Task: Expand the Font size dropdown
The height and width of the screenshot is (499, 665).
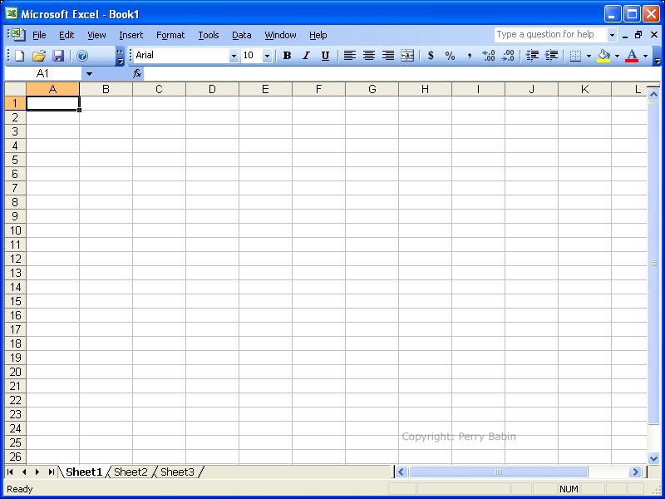Action: coord(267,56)
